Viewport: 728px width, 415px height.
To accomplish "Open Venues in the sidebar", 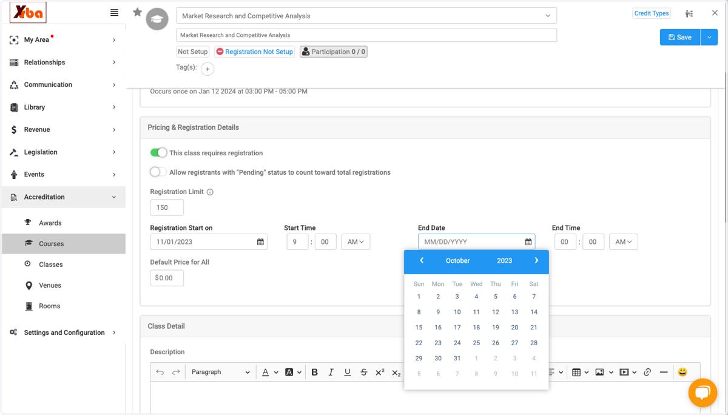I will click(64, 285).
